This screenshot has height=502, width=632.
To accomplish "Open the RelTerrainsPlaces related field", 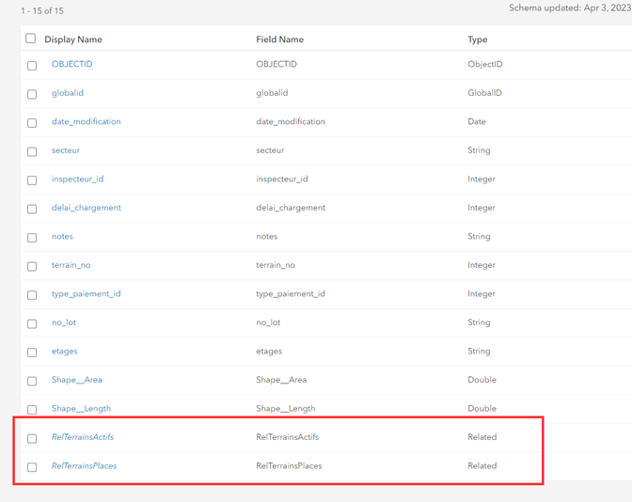I will coord(84,465).
